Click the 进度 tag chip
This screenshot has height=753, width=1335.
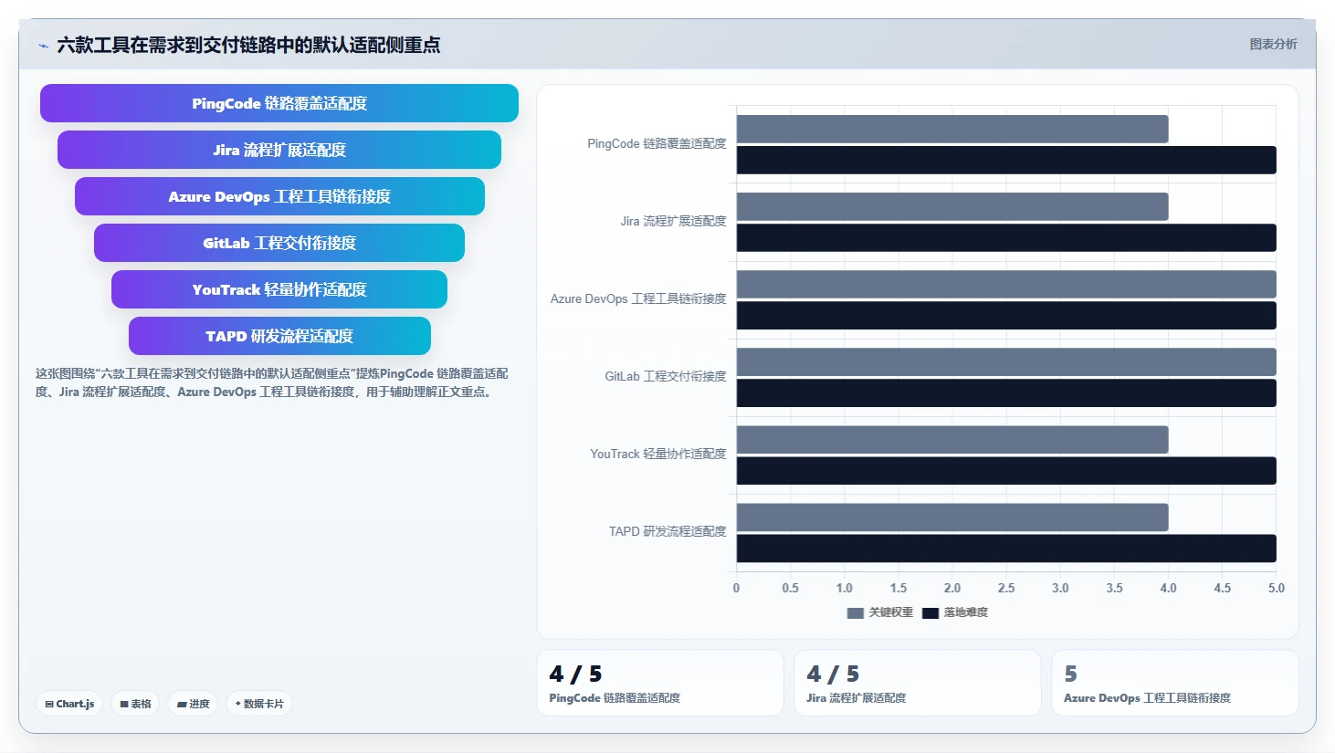coord(193,704)
